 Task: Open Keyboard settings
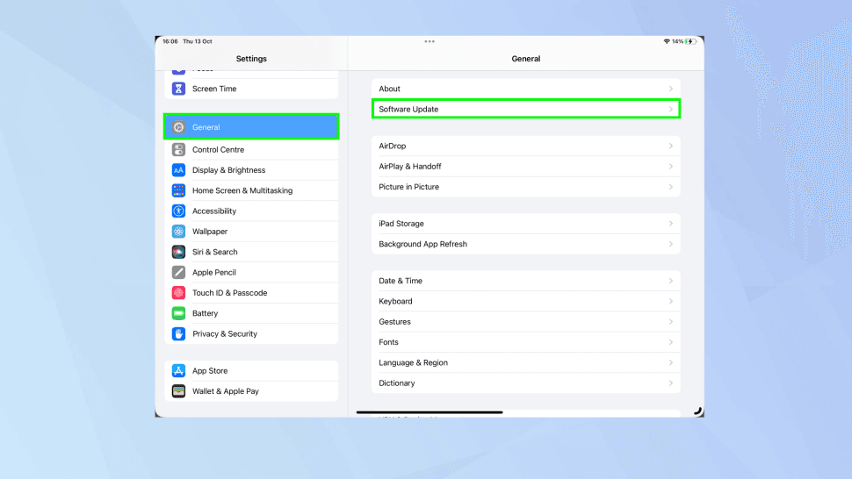[525, 301]
